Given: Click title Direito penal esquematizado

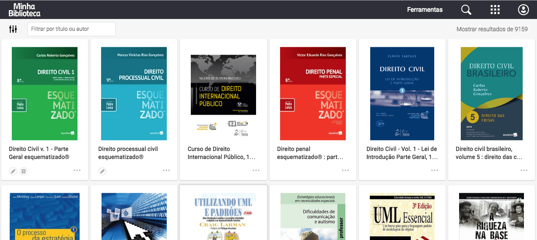Looking at the screenshot, I should [310, 153].
